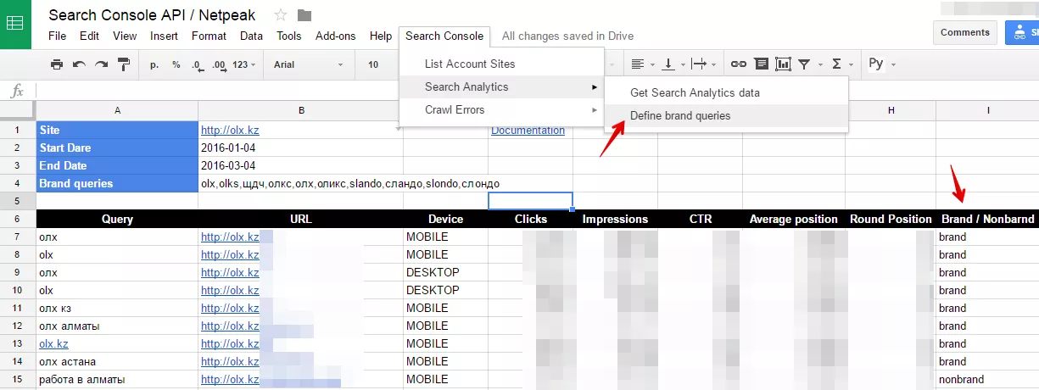Open vertical align options
1039x390 pixels.
tap(673, 64)
